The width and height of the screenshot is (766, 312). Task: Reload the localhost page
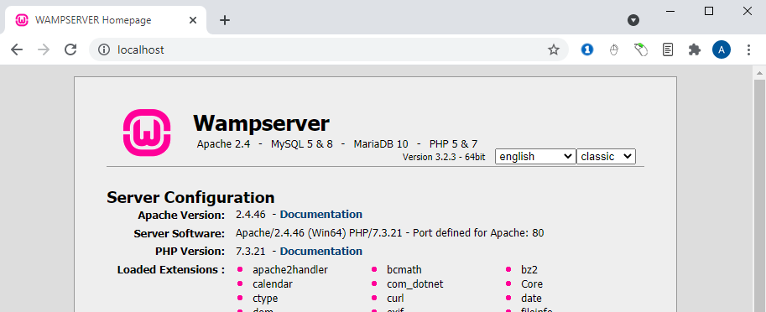tap(70, 49)
